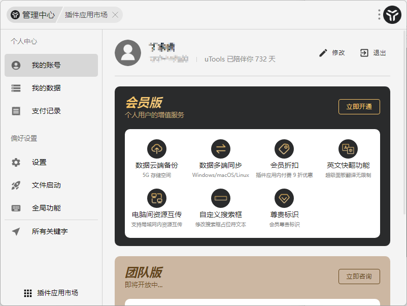
Task: Select the 英文快翻功能 translation icon
Action: tap(347, 149)
